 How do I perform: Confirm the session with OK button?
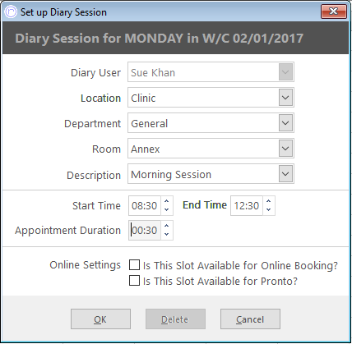[x=100, y=319]
